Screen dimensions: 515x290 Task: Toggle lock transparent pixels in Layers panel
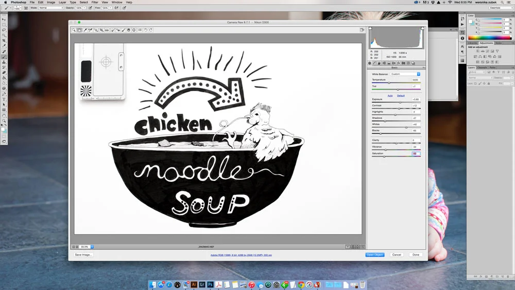coord(475,83)
